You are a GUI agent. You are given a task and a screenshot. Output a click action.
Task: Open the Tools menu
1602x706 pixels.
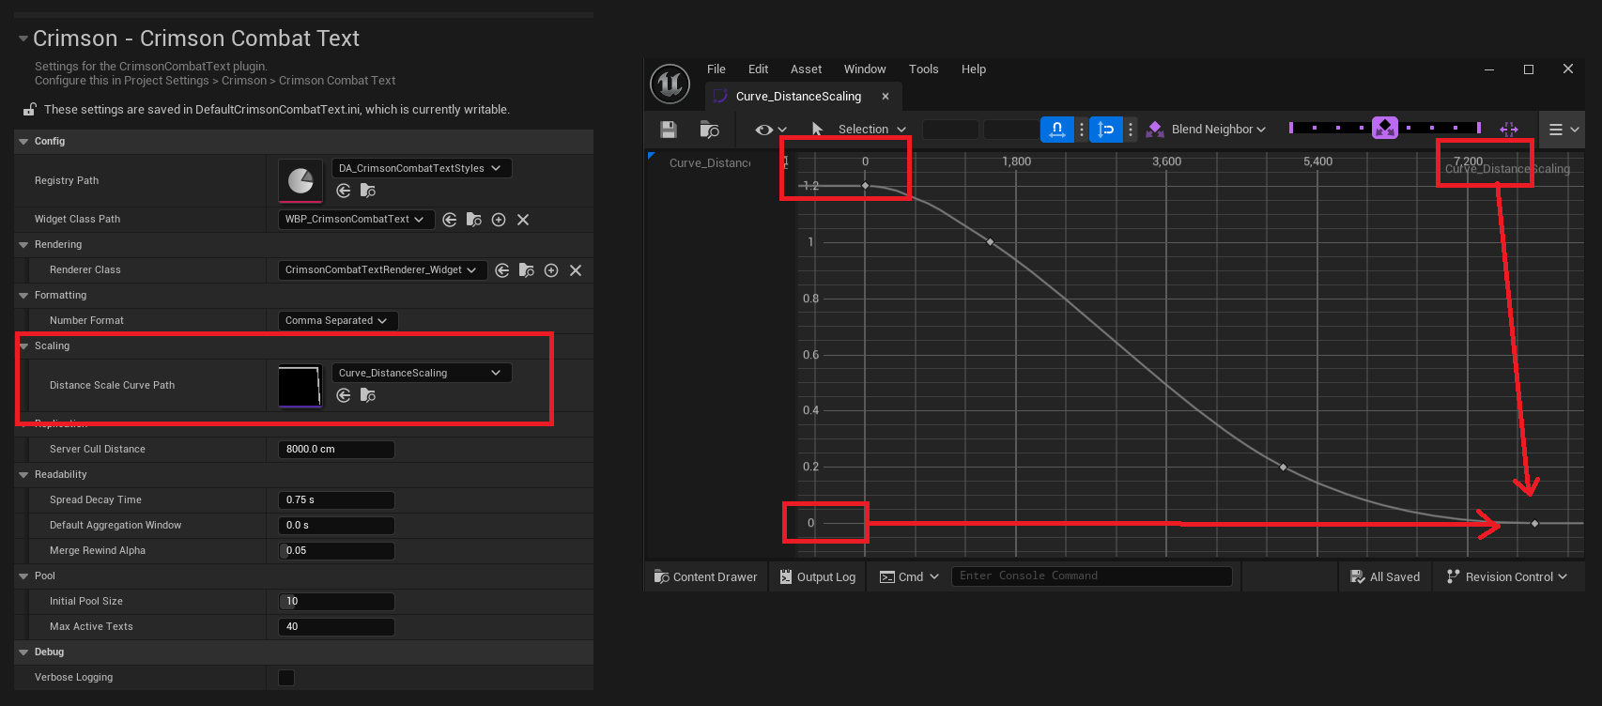click(x=924, y=69)
